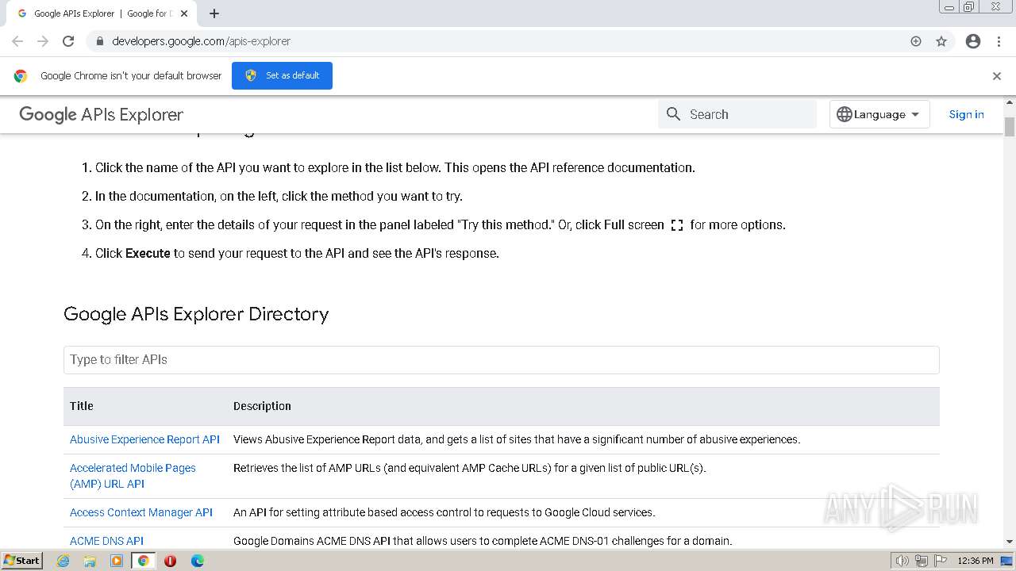Click the address bar URL
The width and height of the screenshot is (1016, 571).
click(201, 41)
